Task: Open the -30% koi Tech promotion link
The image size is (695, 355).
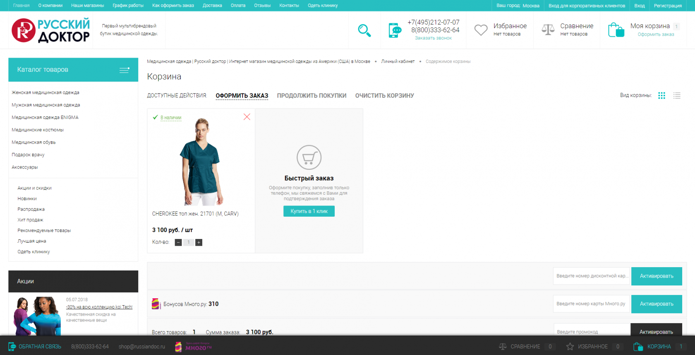Action: (99, 307)
